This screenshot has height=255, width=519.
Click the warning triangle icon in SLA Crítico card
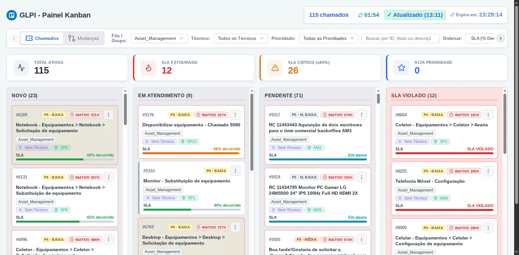[275, 68]
